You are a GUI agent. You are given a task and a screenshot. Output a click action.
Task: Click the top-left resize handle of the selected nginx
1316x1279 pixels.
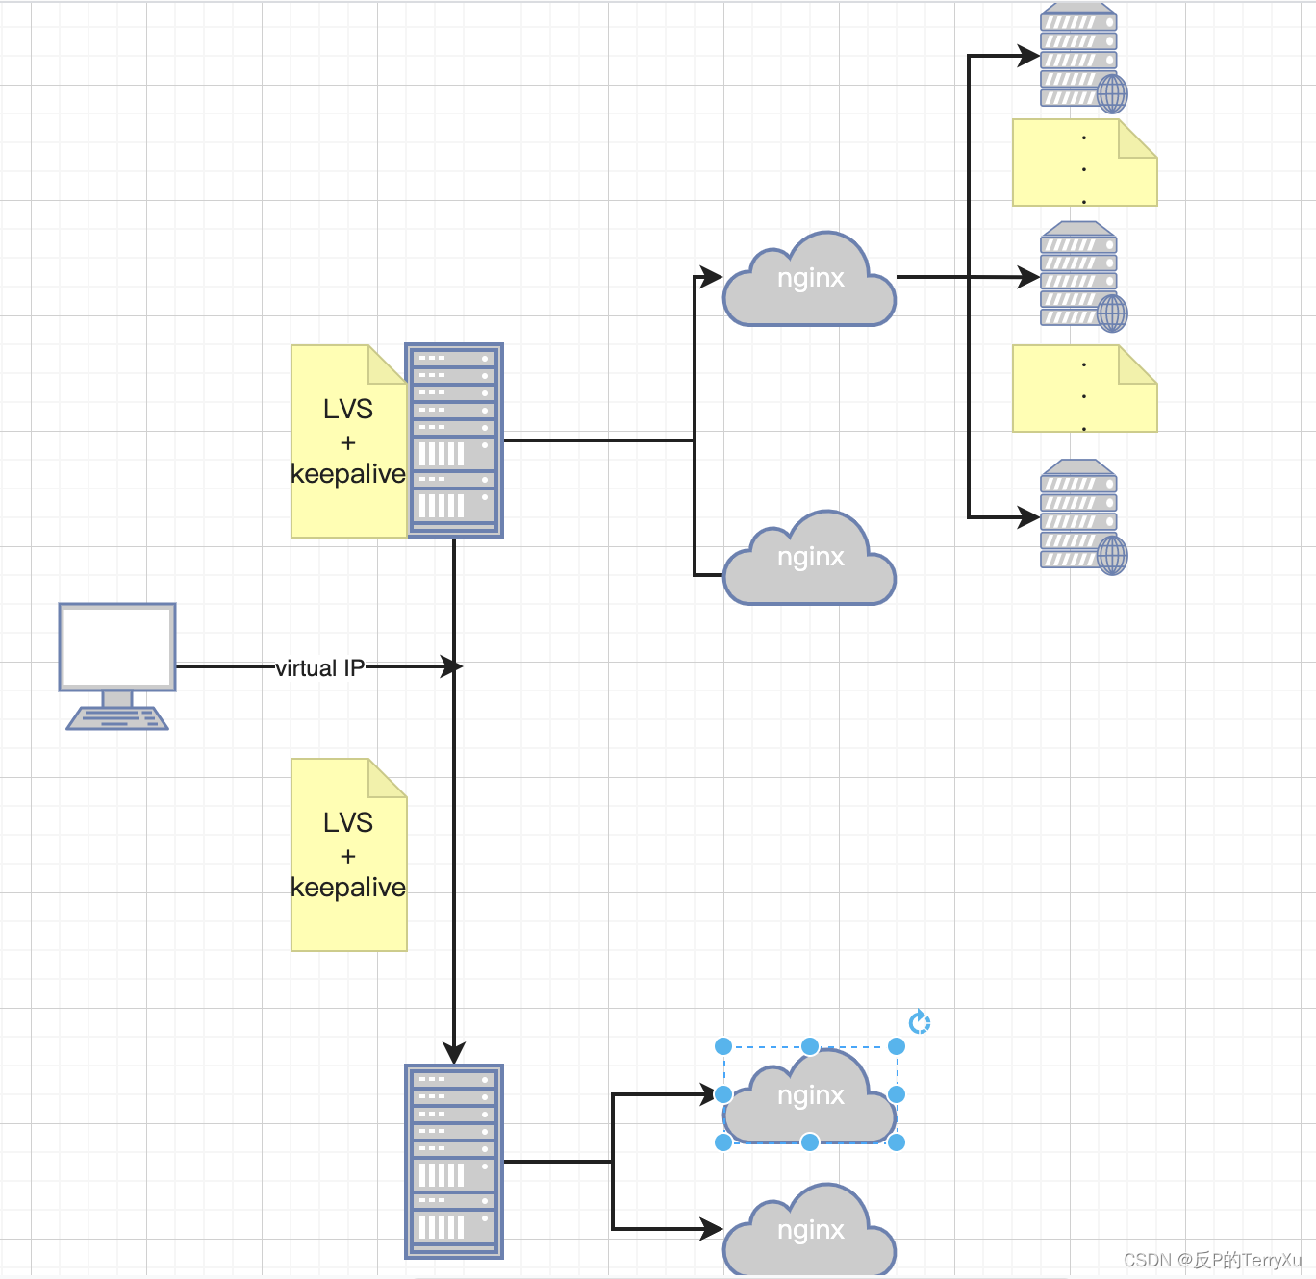723,1046
